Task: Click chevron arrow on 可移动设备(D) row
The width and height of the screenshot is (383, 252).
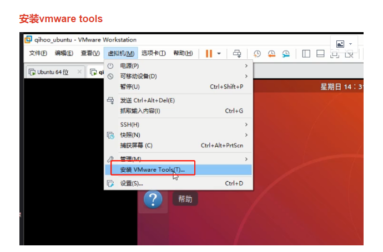Action: pos(246,76)
